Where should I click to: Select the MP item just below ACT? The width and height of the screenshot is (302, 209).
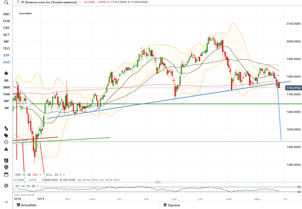click(6, 41)
